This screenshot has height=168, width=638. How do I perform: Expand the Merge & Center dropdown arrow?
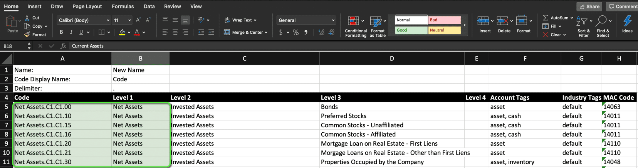266,33
